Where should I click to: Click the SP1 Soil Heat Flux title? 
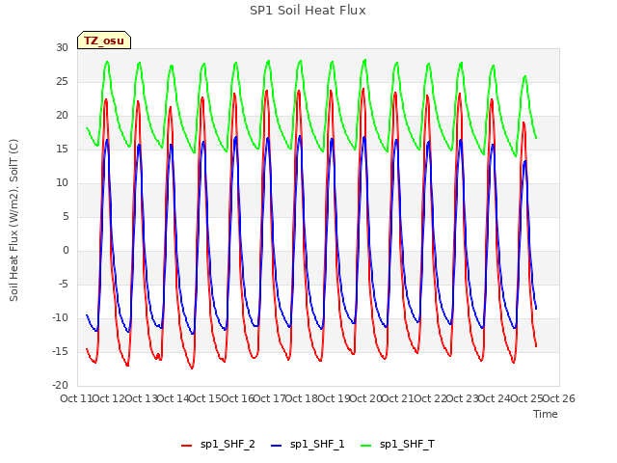click(x=308, y=11)
